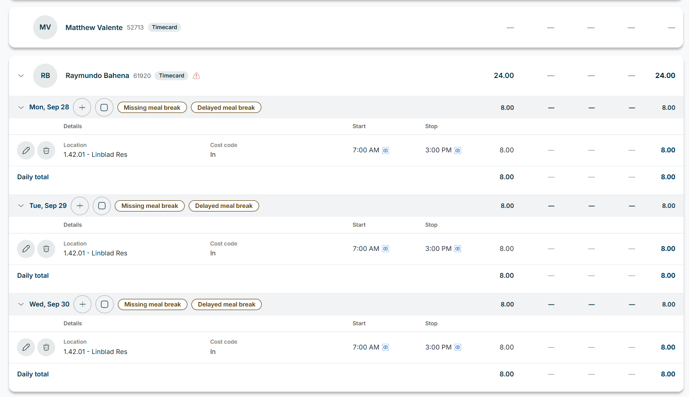Edit the Mon, Sep 28 time entry
This screenshot has width=689, height=397.
[x=26, y=151]
